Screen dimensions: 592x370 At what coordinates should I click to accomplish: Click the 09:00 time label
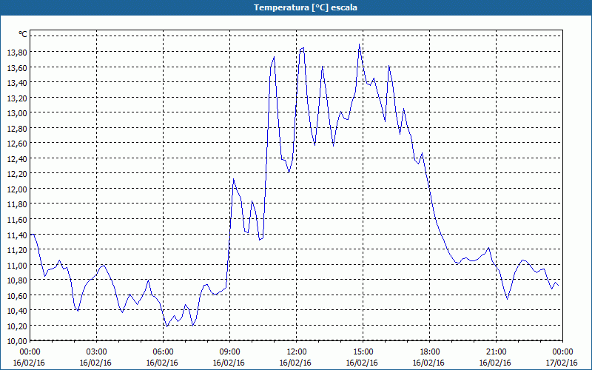coord(229,351)
